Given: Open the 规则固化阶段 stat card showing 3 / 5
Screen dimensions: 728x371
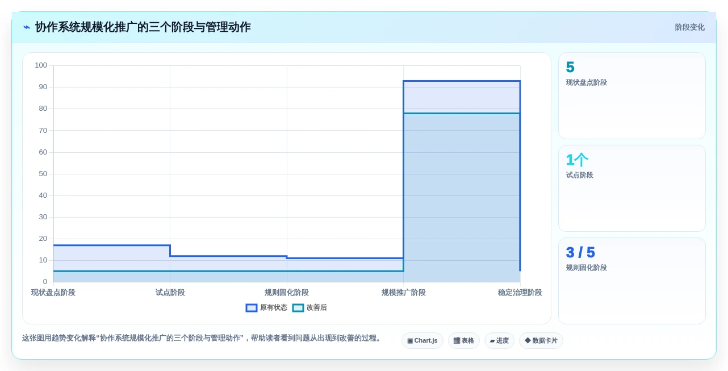Looking at the screenshot, I should click(632, 281).
